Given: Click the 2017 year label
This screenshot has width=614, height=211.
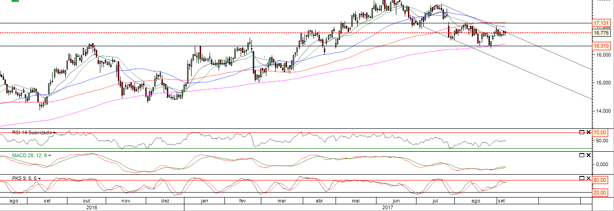Looking at the screenshot, I should point(387,207).
